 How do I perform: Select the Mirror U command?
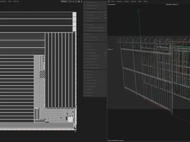89,44
